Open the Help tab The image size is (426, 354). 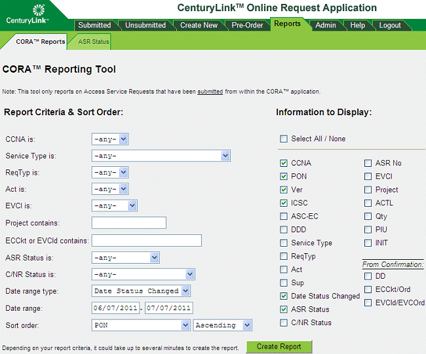(x=358, y=26)
